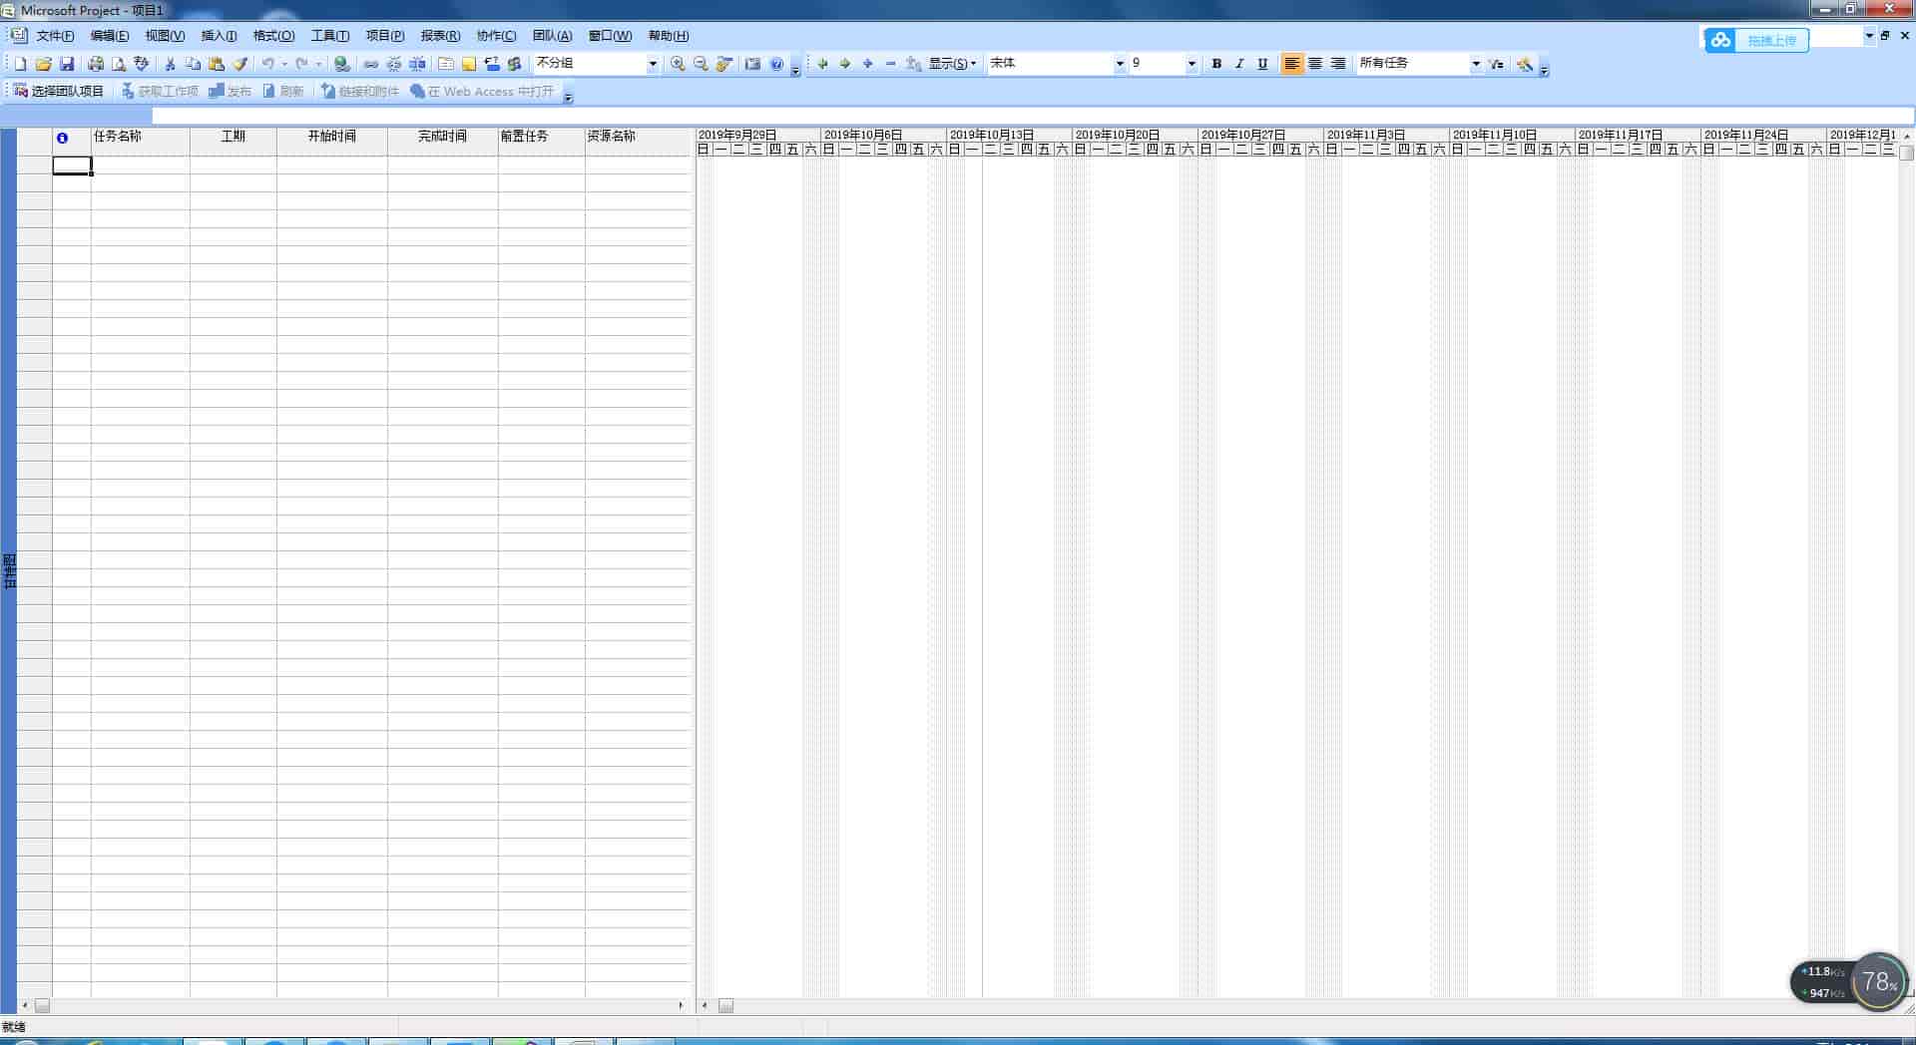Toggle Bold formatting
This screenshot has width=1916, height=1045.
point(1216,64)
